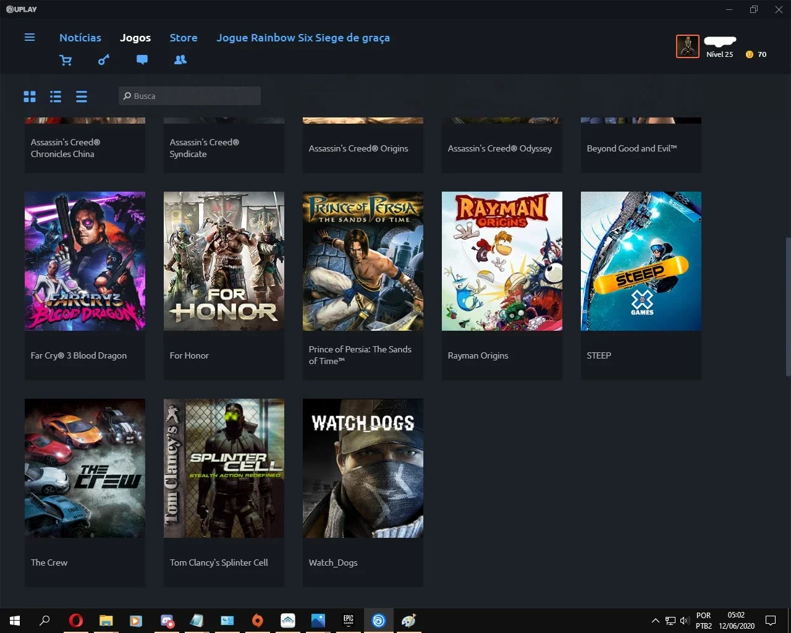Open the user profile avatar

(x=688, y=46)
